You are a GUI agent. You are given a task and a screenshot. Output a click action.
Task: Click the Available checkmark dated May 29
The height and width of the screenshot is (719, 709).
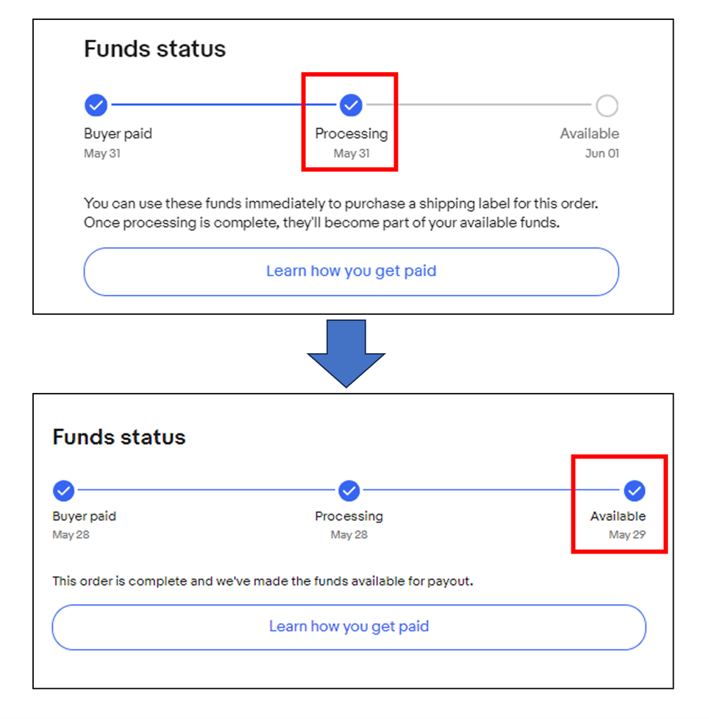[x=635, y=491]
